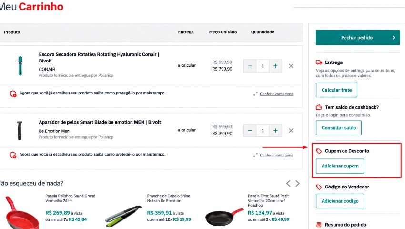Add a coupon with Adicionar cupom

pos(340,166)
